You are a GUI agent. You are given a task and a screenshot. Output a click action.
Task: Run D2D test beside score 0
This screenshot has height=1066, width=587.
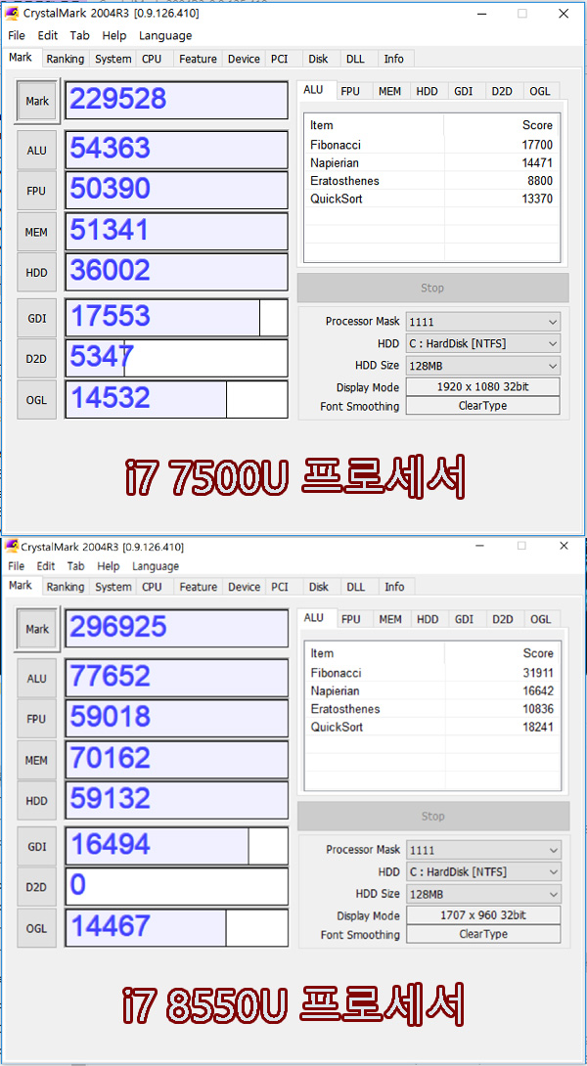pyautogui.click(x=37, y=886)
